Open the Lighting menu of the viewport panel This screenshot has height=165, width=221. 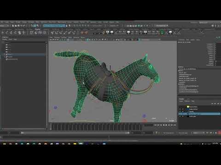pos(64,38)
